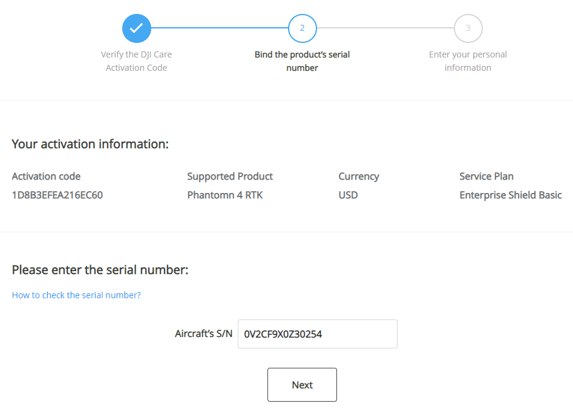This screenshot has height=418, width=573.
Task: Select 'Bind the product's serial number' step label
Action: (x=302, y=61)
